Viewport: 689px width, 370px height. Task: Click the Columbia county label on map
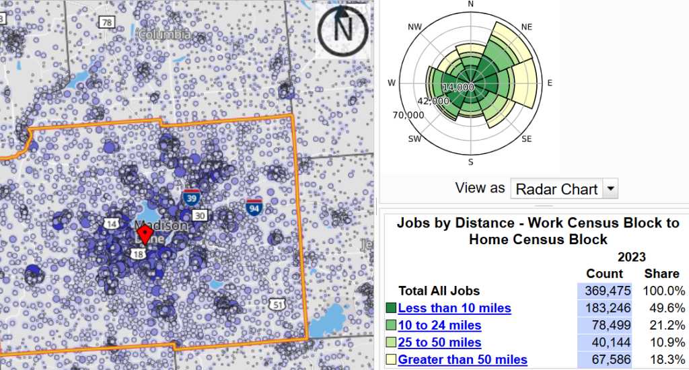(x=164, y=34)
